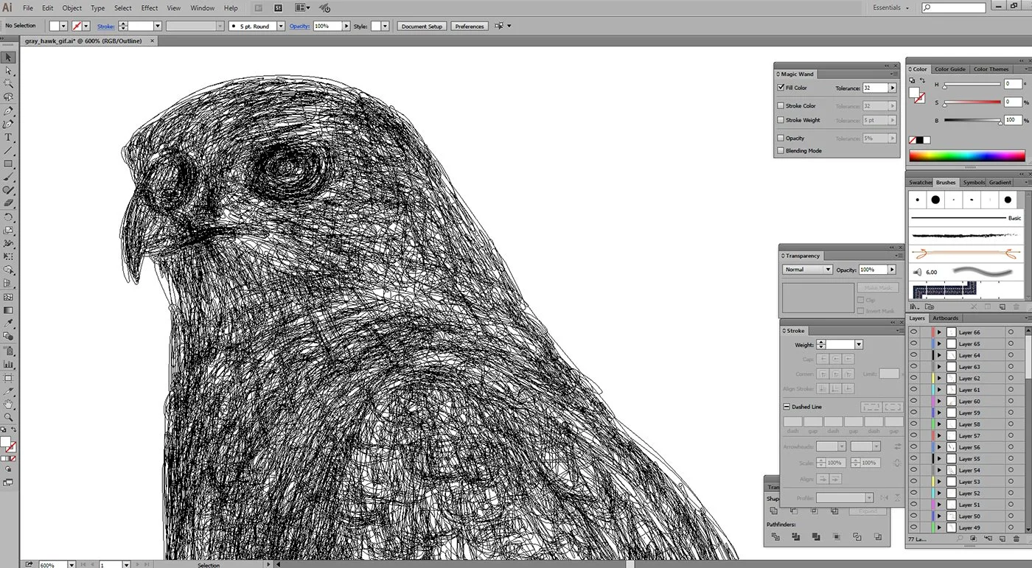Select the Direct Selection tool
The width and height of the screenshot is (1032, 568).
pyautogui.click(x=9, y=71)
